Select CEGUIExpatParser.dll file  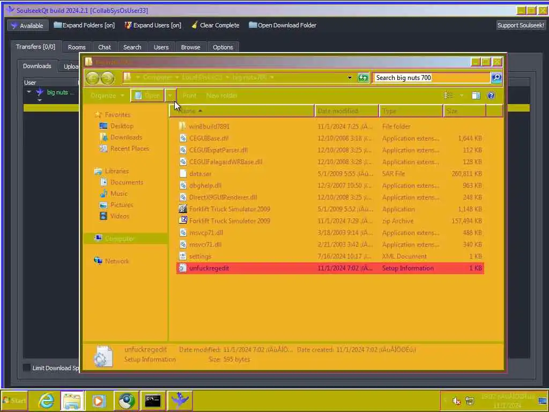[330, 150]
